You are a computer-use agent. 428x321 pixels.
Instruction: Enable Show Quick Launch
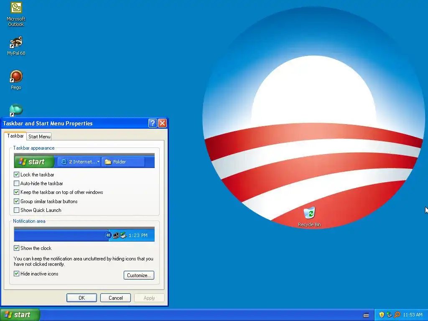coord(16,210)
